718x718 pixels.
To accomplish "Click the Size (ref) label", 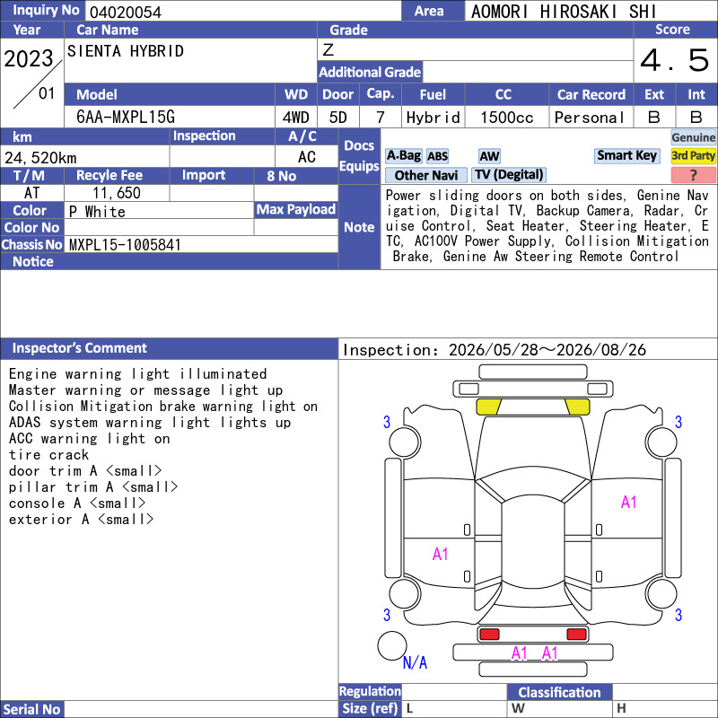I will [370, 708].
